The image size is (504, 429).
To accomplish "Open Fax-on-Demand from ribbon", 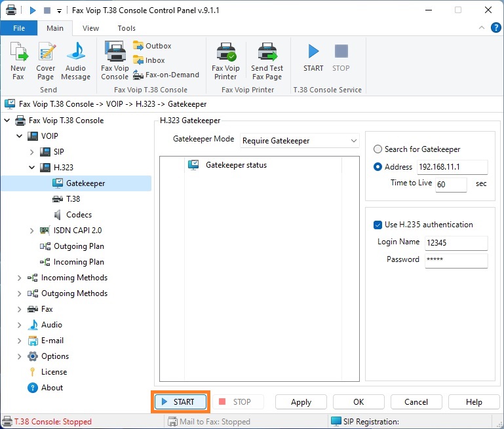I will click(x=166, y=75).
